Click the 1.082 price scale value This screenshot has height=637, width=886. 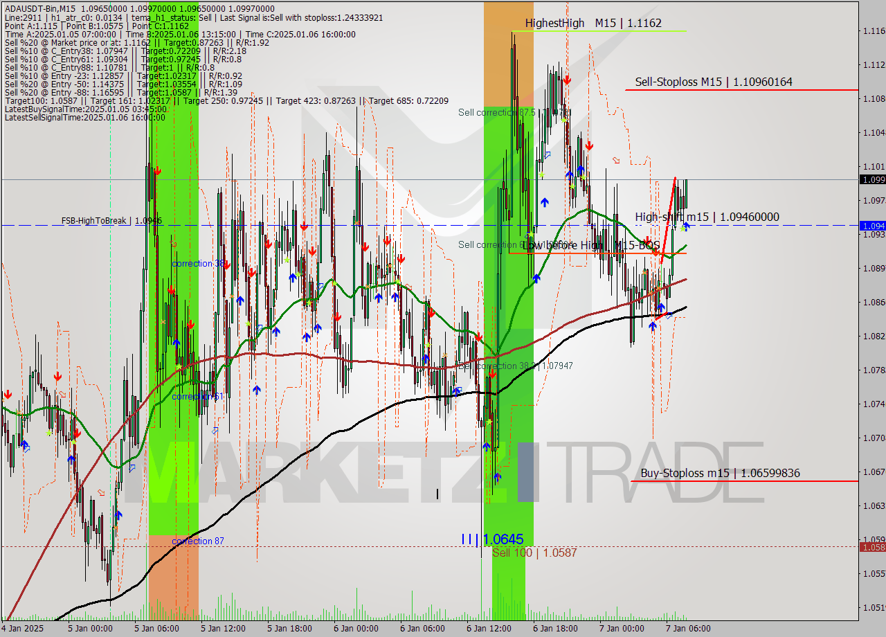pos(874,336)
